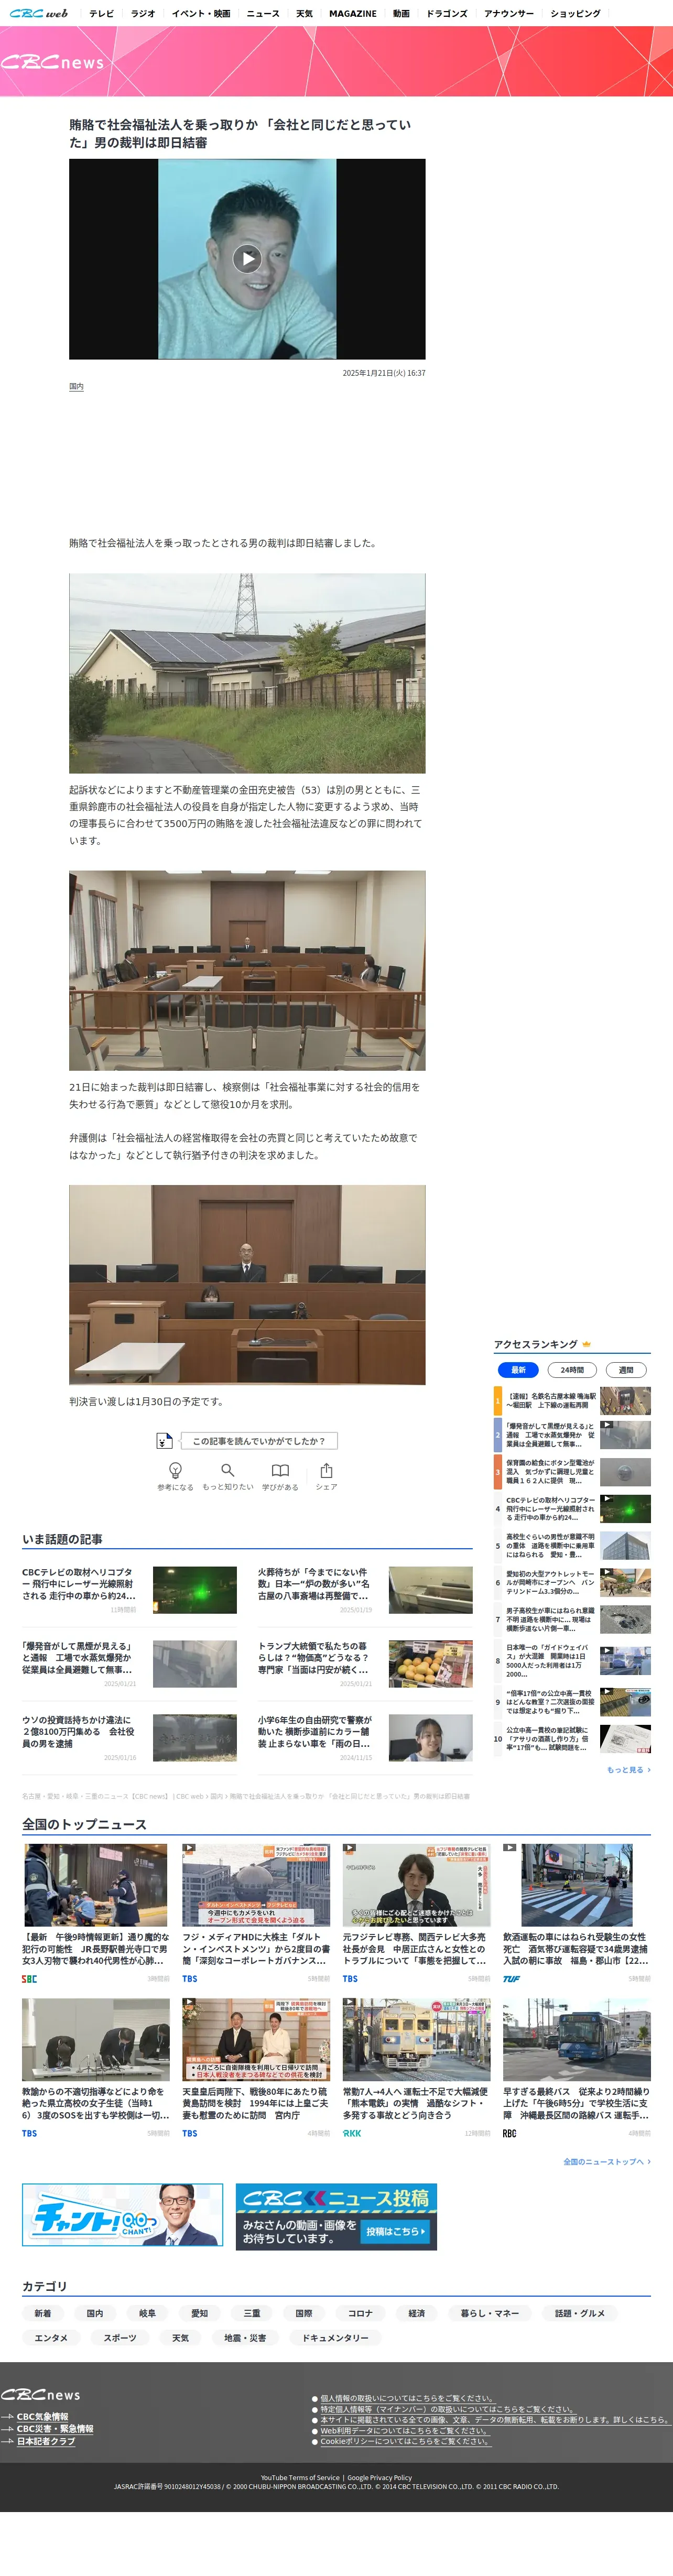The width and height of the screenshot is (673, 2576).
Task: Click the この記事を読んでいかがでしたか？ prompt
Action: [x=259, y=1441]
